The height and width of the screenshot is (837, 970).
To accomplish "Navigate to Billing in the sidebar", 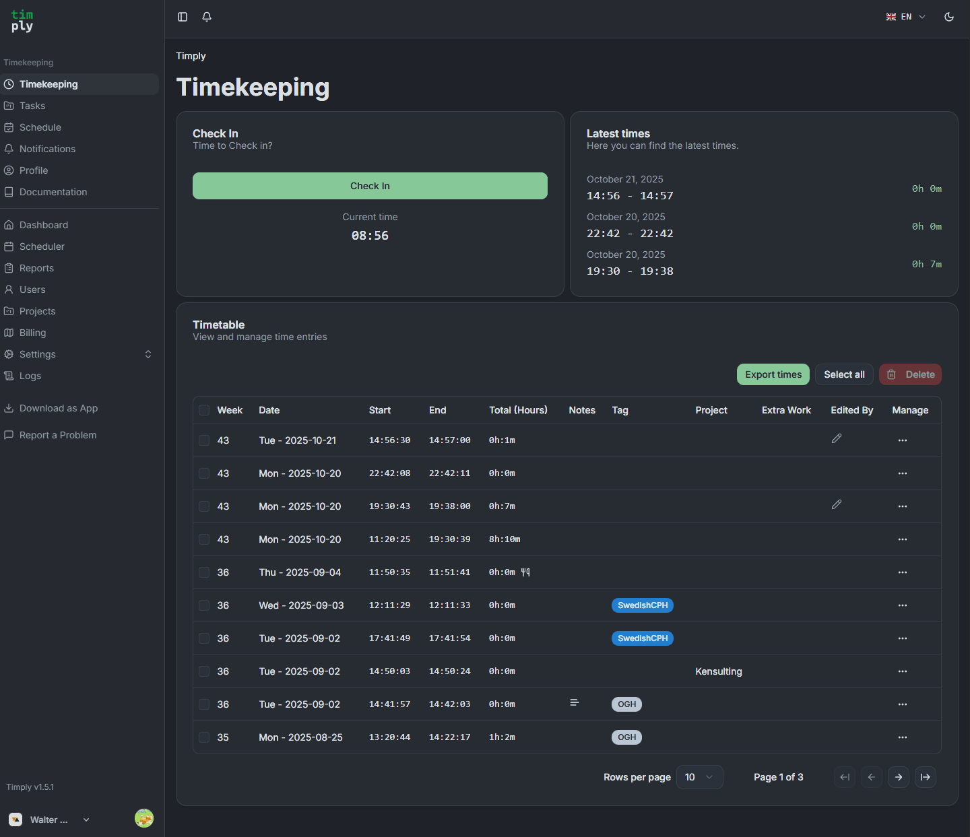I will [x=32, y=333].
